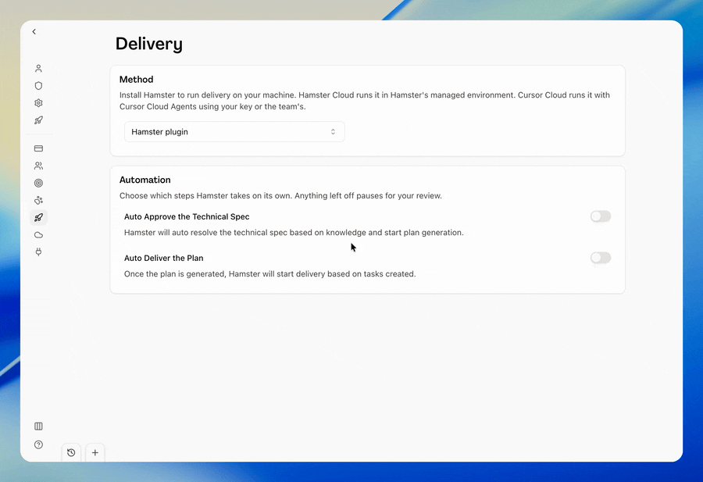Click the back chevron arrow
Viewport: 703px width, 482px height.
(x=34, y=31)
